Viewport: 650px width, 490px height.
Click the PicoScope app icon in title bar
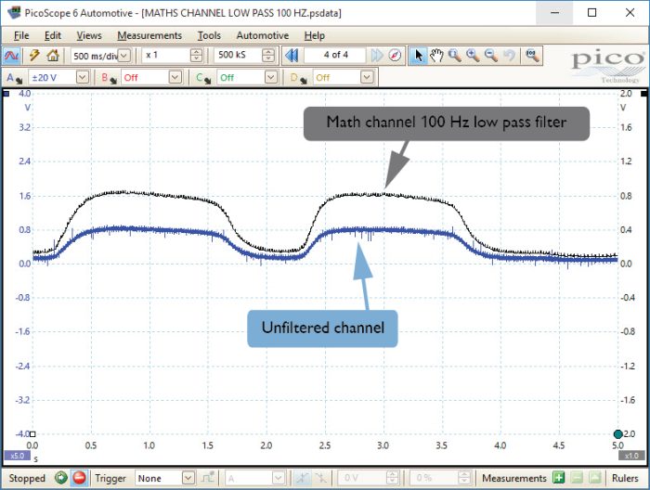click(14, 12)
